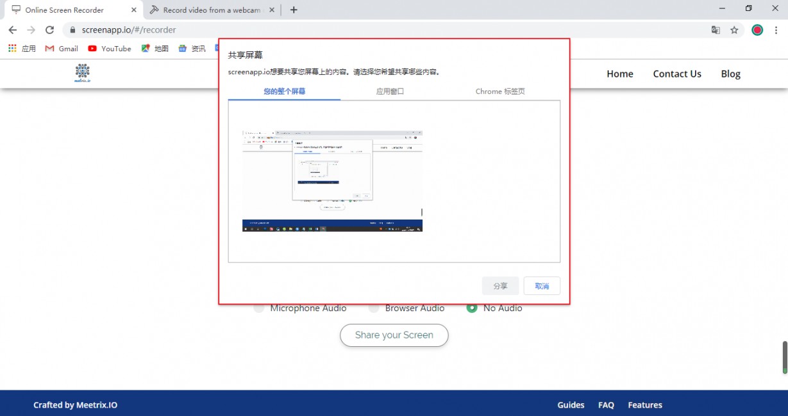Open the Home navigation link
The height and width of the screenshot is (416, 788).
pos(620,74)
